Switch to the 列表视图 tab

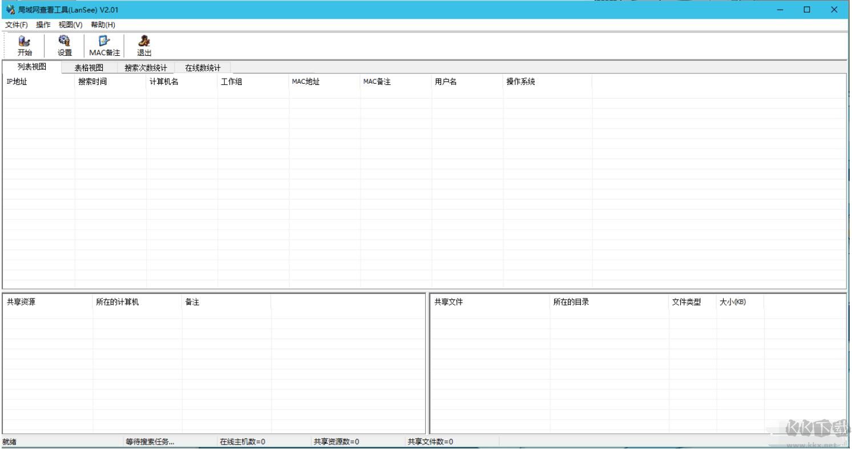[32, 67]
